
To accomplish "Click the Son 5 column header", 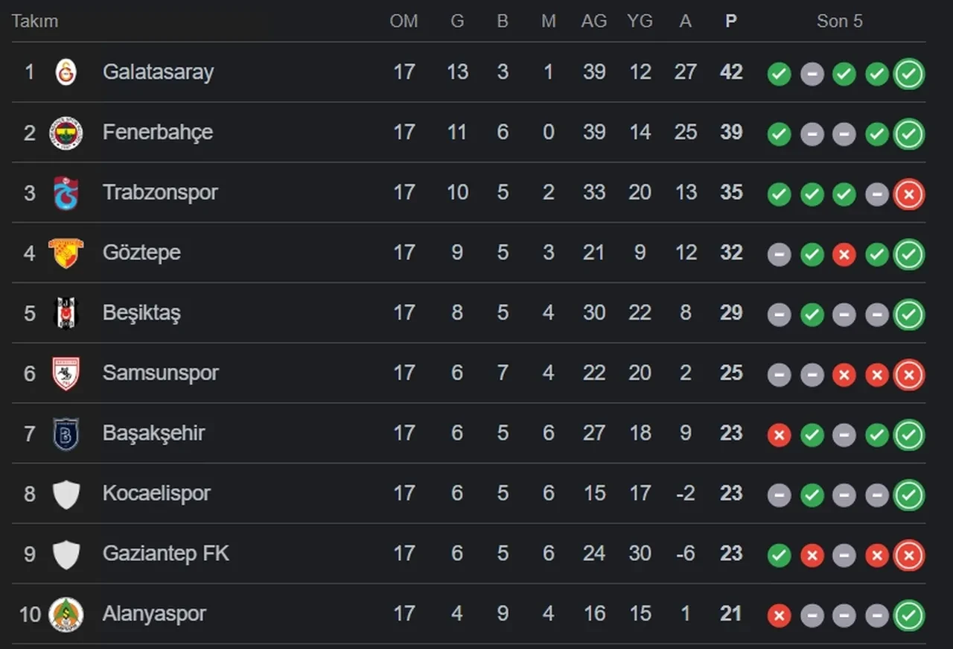I will (x=839, y=21).
